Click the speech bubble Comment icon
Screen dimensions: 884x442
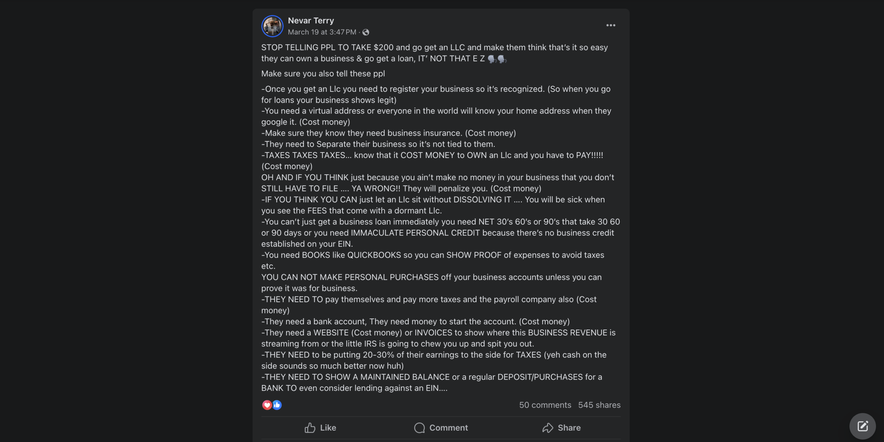click(x=419, y=428)
